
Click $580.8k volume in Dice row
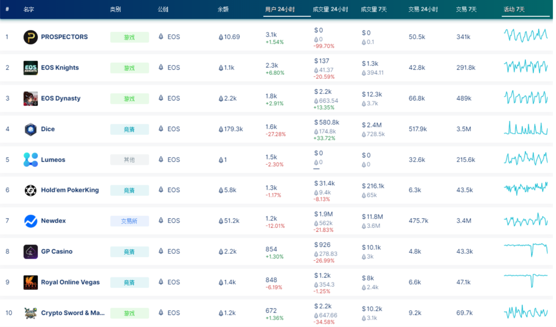click(x=327, y=122)
